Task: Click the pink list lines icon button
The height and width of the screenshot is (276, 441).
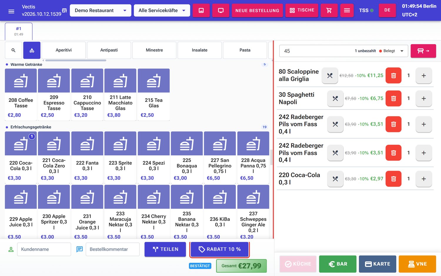Action: (347, 10)
